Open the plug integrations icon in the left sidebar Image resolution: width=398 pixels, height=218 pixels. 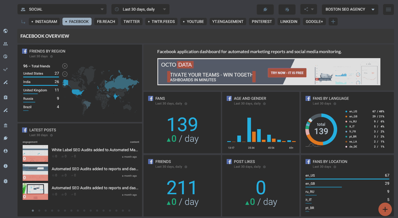tap(5, 138)
